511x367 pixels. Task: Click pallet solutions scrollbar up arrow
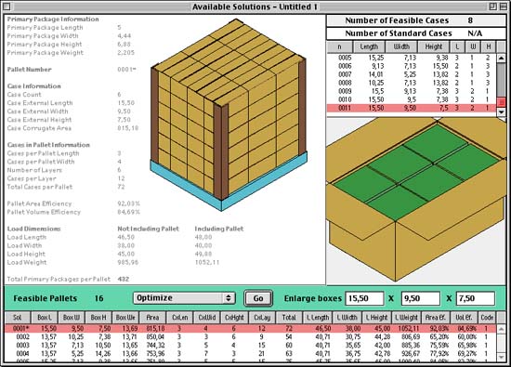[x=501, y=329]
